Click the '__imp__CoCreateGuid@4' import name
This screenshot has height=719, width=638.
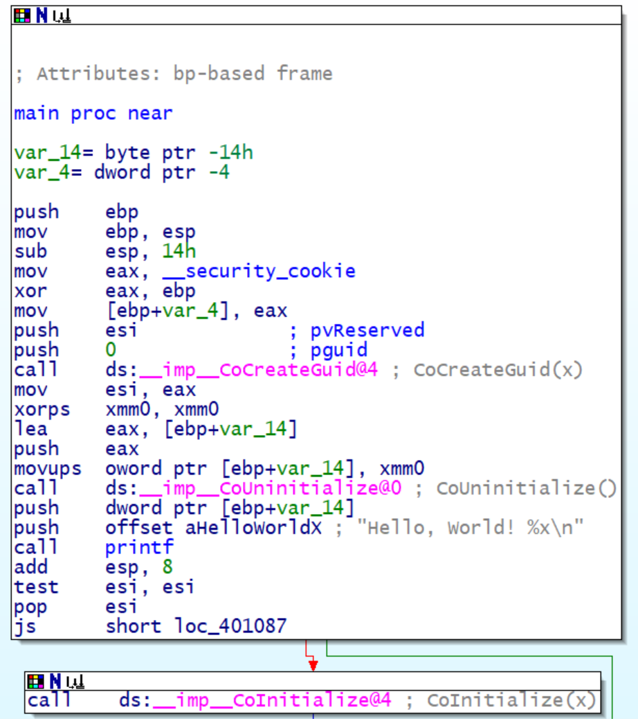pos(258,370)
